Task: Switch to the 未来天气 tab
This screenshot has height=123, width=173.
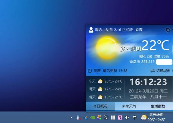Action: pyautogui.click(x=129, y=106)
